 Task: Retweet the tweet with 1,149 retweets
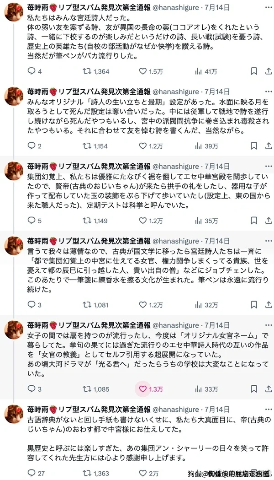86,221
